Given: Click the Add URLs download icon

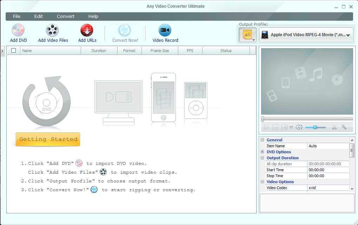Looking at the screenshot, I should tap(87, 30).
